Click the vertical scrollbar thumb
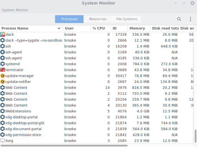This screenshot has height=147, width=197. click(195, 136)
